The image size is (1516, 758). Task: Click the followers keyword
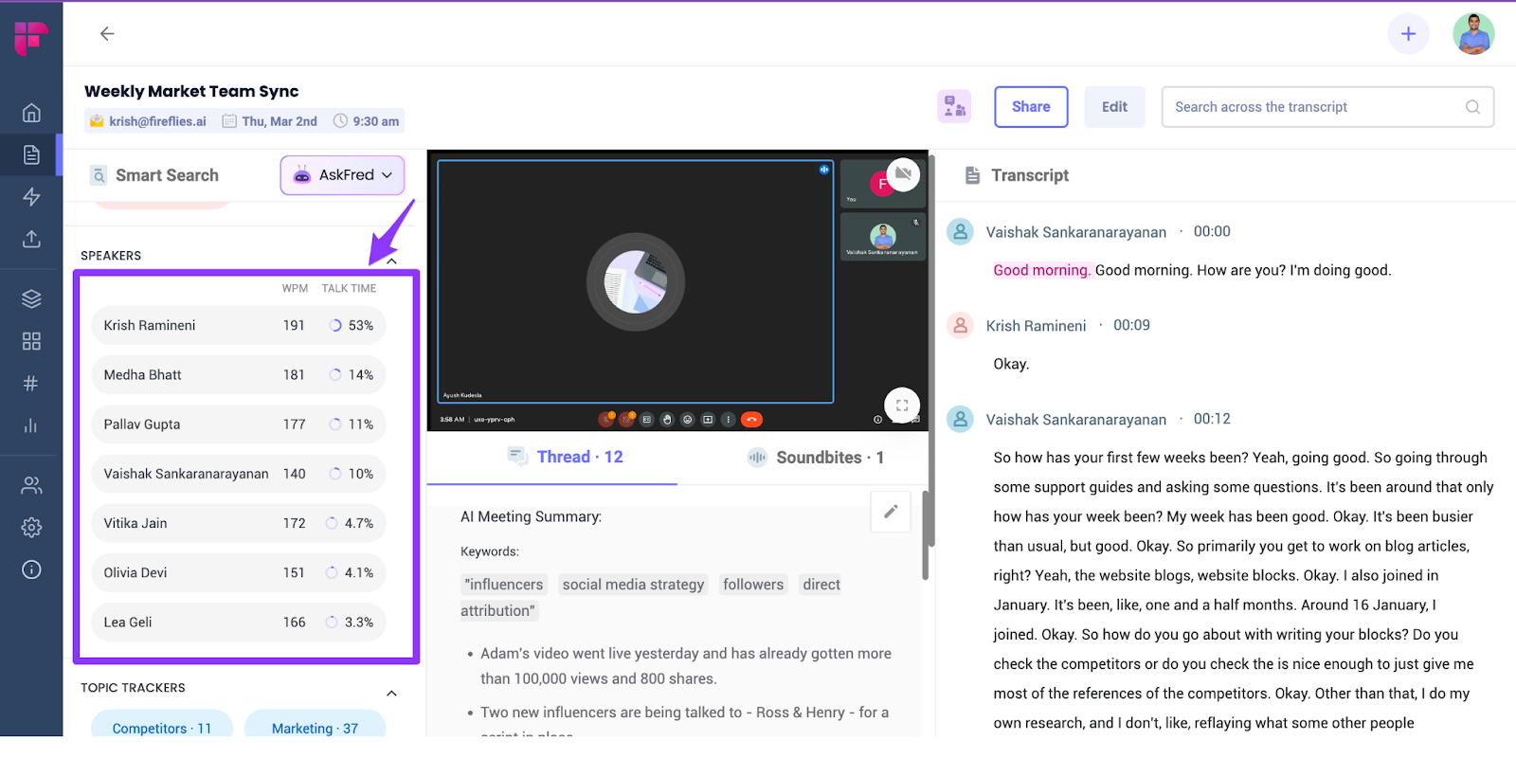coord(753,585)
